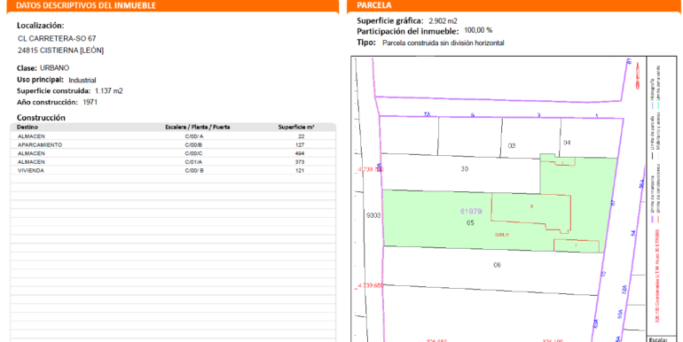This screenshot has height=342, width=683.
Task: Click the Superficie m² column header
Action: pos(296,127)
